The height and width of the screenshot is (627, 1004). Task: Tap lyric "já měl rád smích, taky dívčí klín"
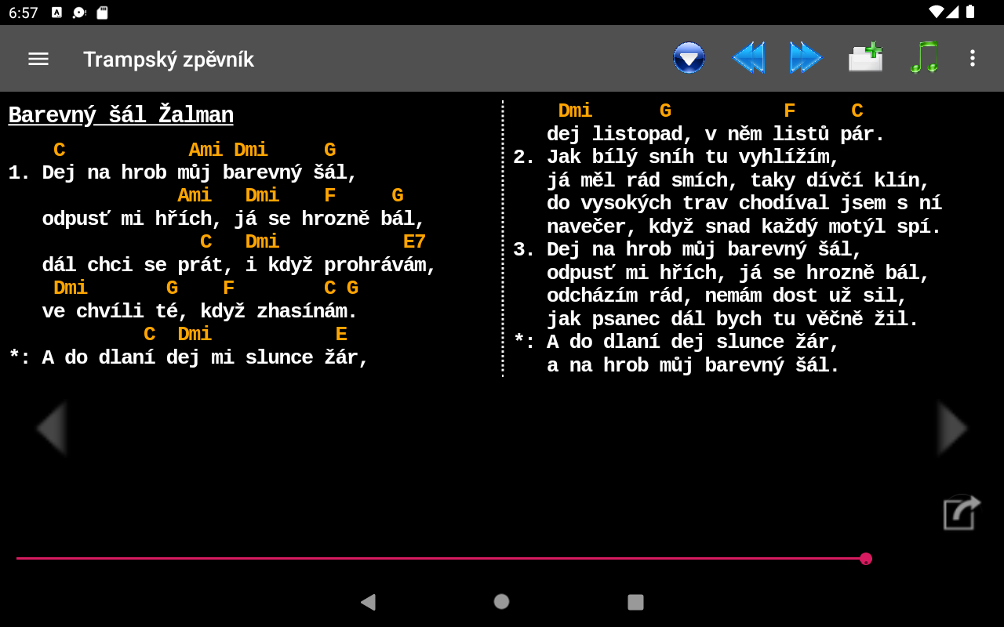point(738,180)
